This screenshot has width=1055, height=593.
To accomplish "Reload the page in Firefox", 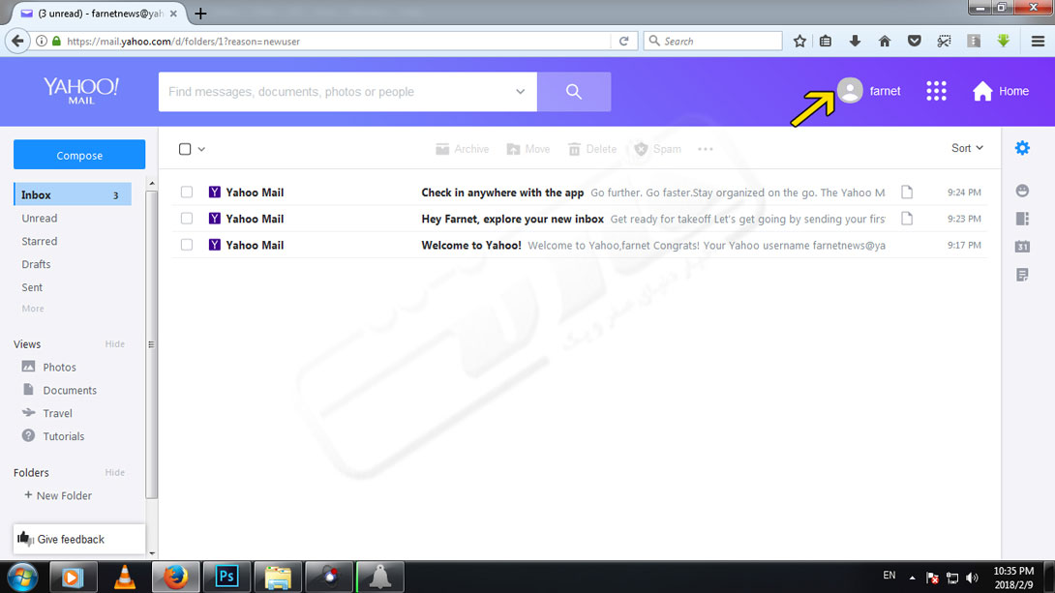I will [623, 41].
